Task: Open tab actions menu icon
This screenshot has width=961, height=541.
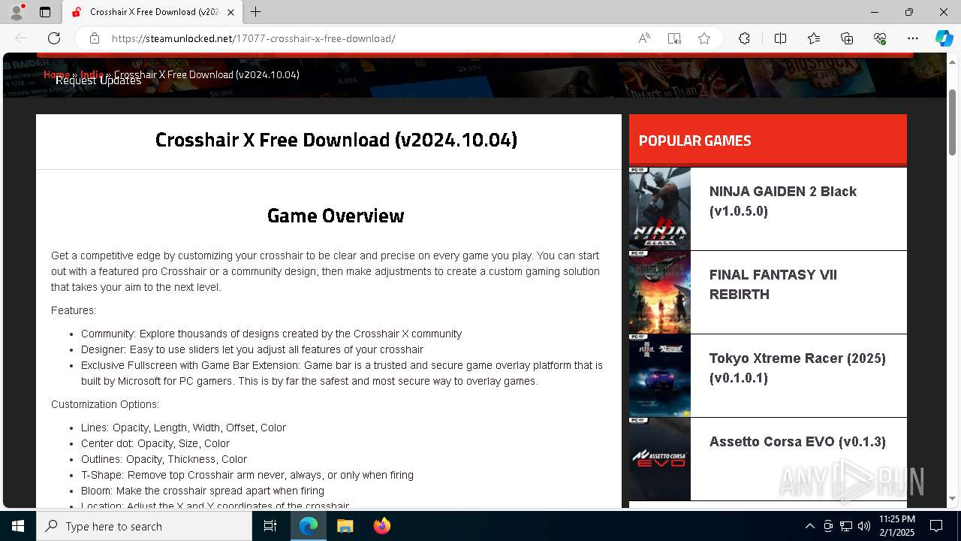Action: point(45,12)
